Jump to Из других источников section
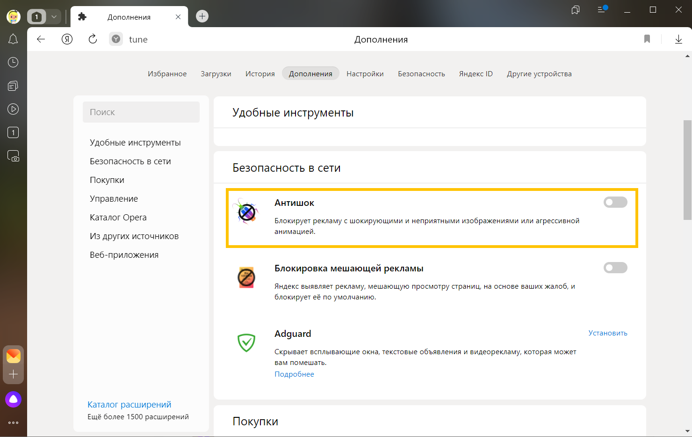Viewport: 692px width, 437px height. tap(134, 236)
